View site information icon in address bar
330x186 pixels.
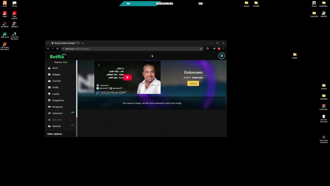63,49
